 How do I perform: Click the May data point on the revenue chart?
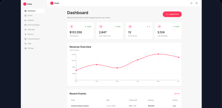pos(158,54)
